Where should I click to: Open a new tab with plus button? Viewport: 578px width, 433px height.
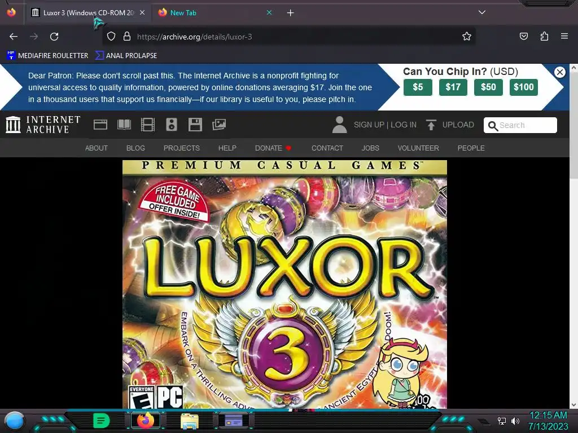(291, 13)
